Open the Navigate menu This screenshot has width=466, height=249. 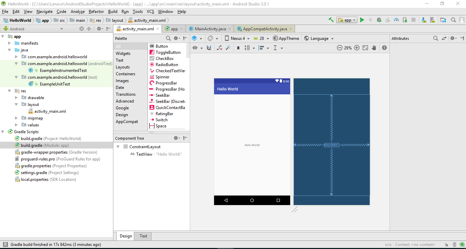(45, 11)
